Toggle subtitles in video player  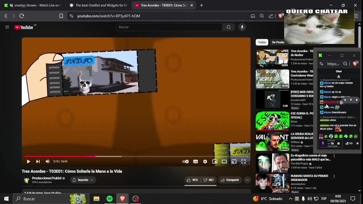[195, 161]
